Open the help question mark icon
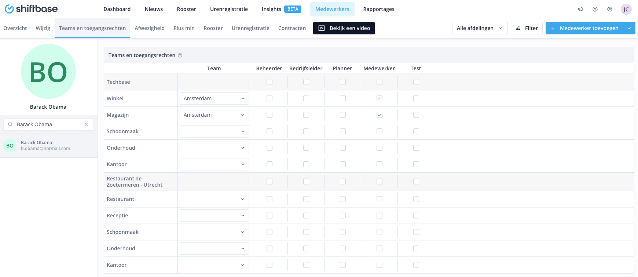 [x=595, y=9]
